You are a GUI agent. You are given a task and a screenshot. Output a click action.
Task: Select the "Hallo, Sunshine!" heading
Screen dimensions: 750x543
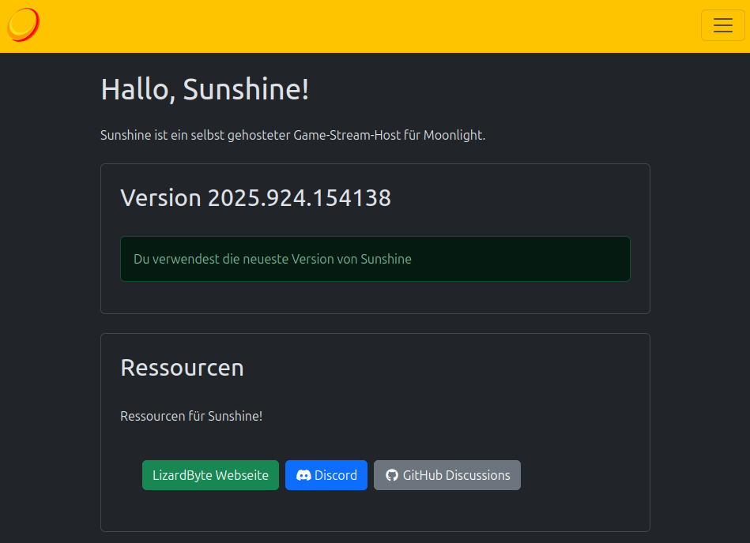[205, 90]
